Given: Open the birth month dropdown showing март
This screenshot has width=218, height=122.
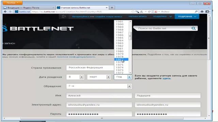Looking at the screenshot, I should 99,77.
